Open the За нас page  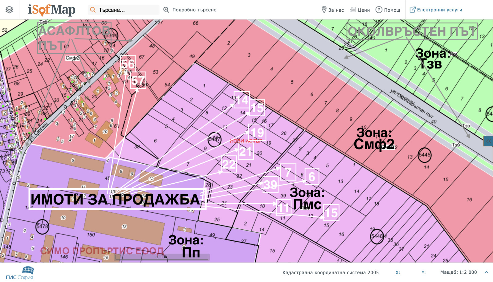coord(336,10)
